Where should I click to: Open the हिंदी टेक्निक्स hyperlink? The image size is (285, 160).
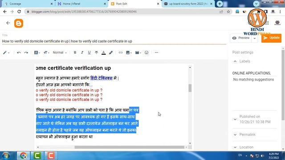click(x=102, y=78)
